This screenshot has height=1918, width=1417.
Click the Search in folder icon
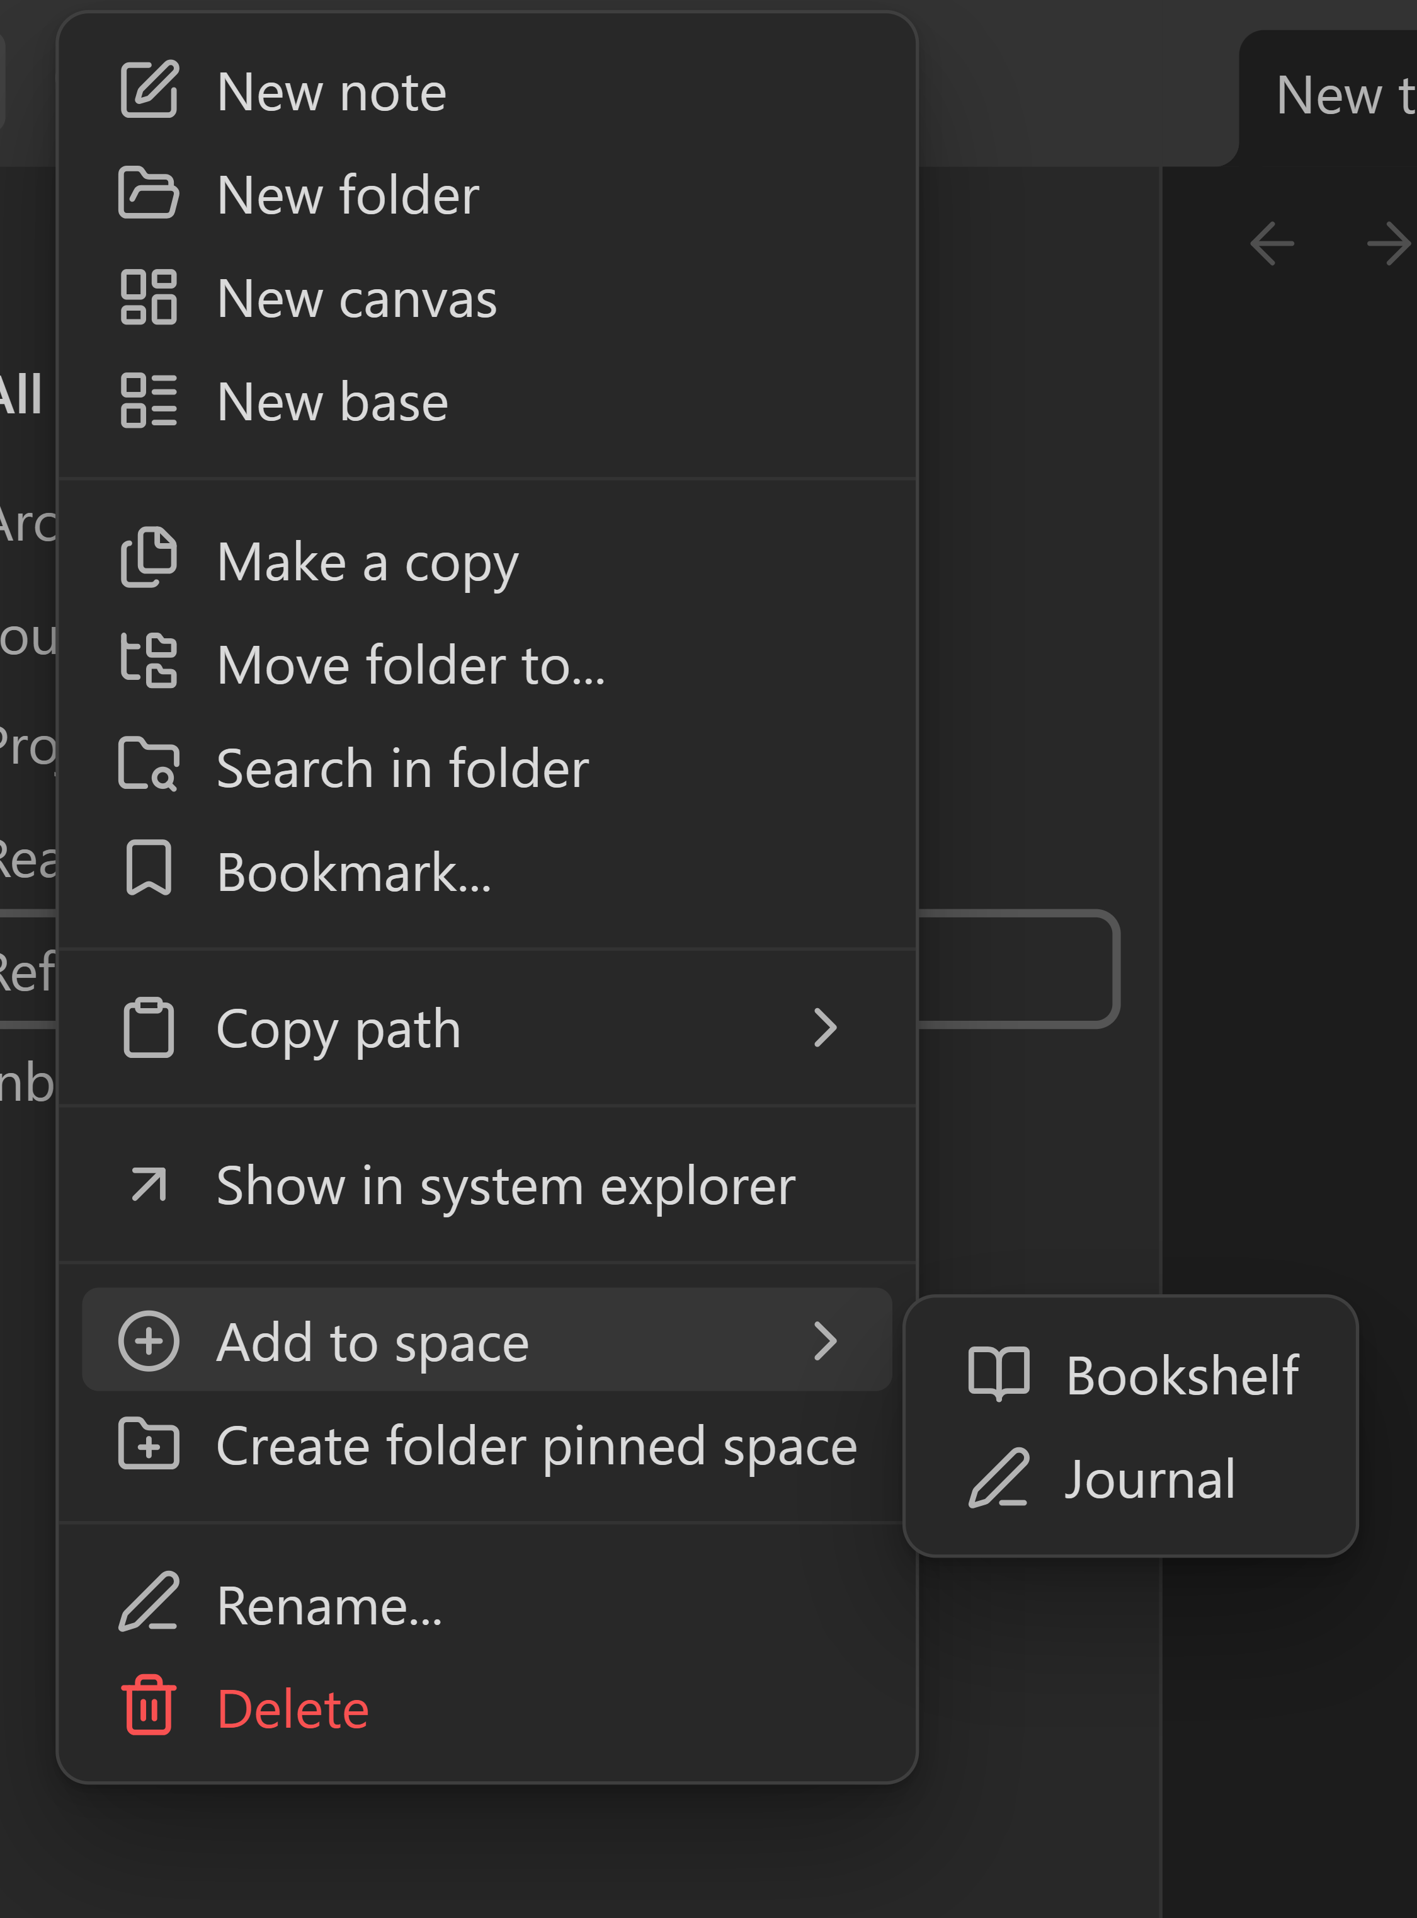pyautogui.click(x=149, y=765)
